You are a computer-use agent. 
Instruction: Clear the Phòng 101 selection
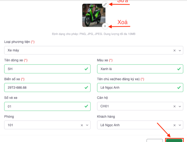[x=82, y=125]
